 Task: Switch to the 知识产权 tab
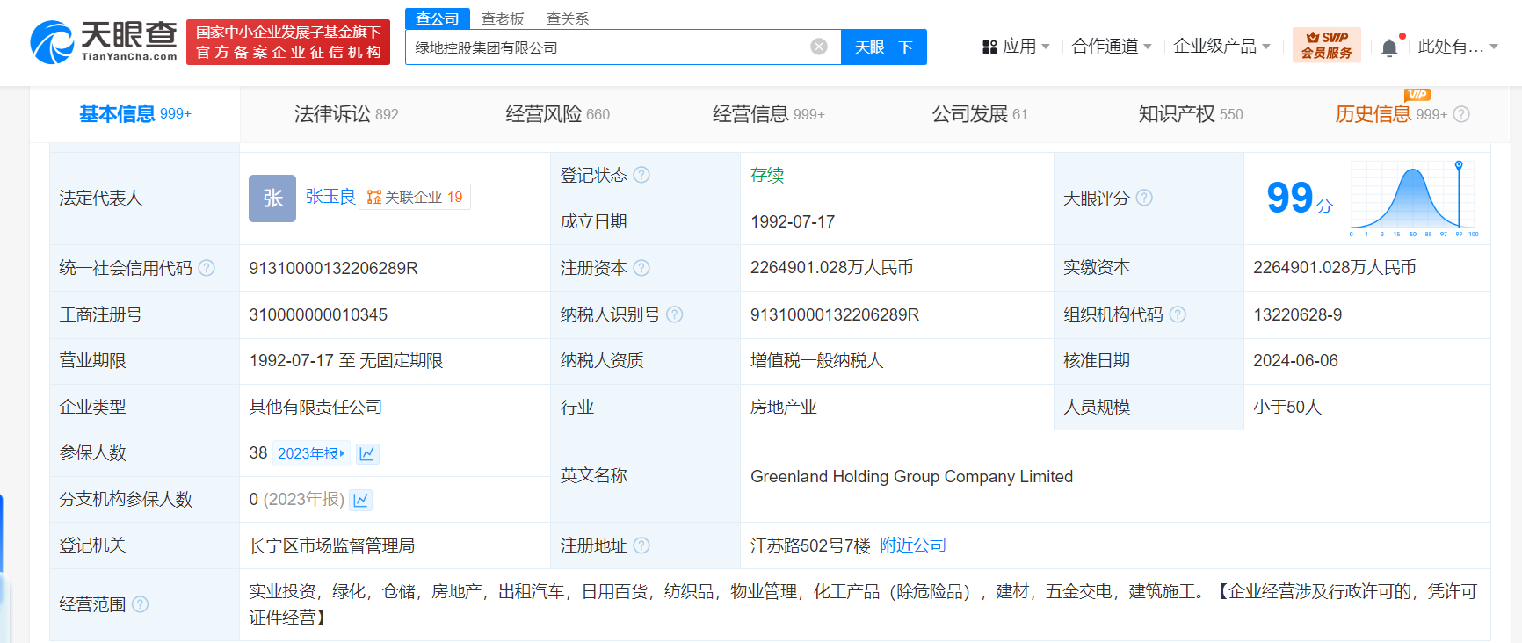click(1190, 114)
